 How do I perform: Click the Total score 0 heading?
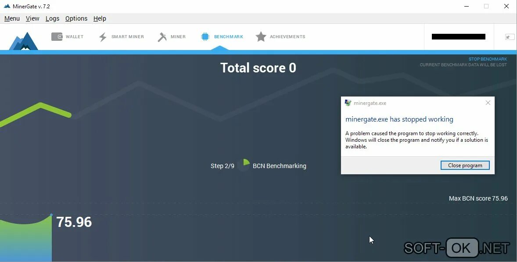coord(258,68)
